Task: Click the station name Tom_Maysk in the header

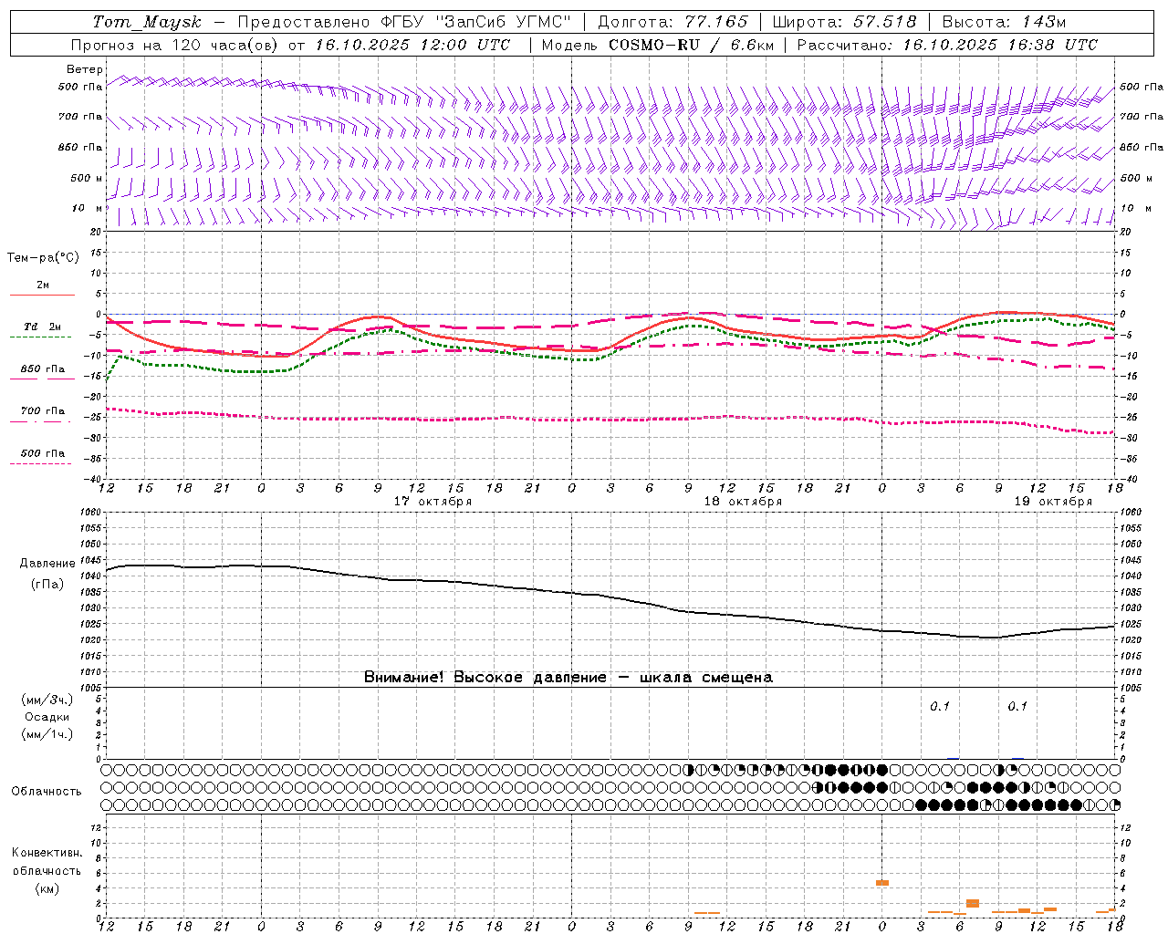Action: click(x=147, y=22)
